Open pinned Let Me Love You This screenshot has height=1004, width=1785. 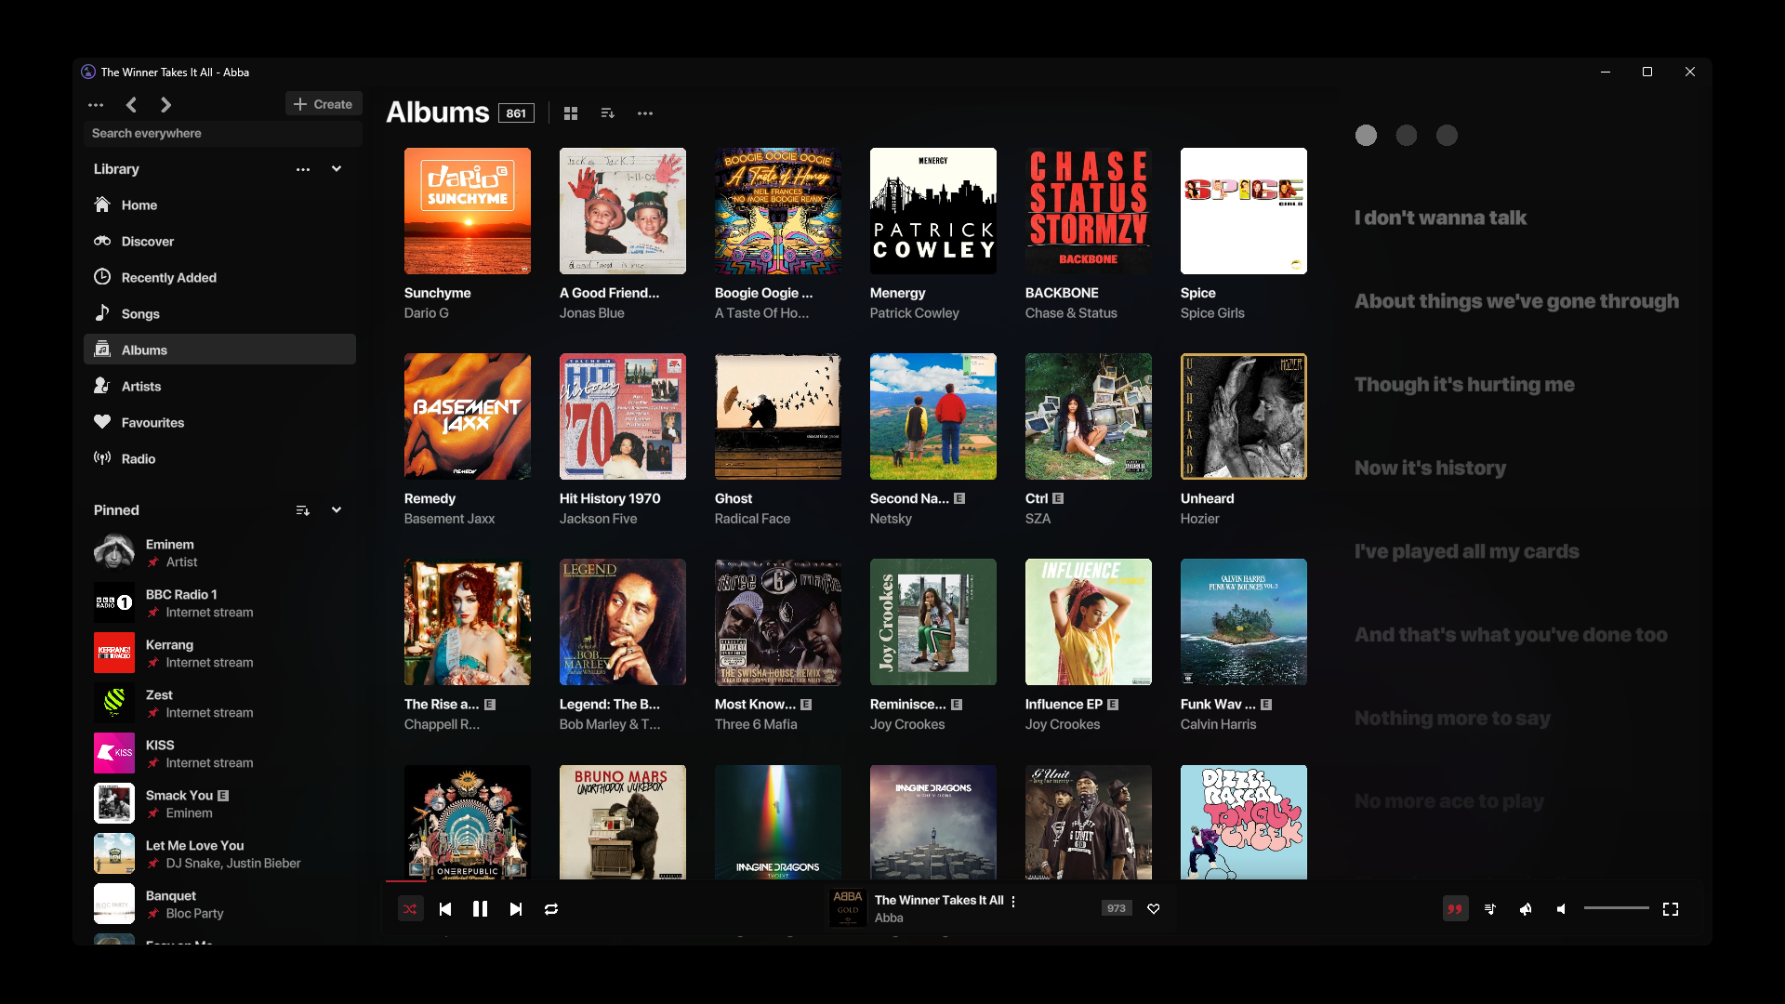tap(219, 853)
